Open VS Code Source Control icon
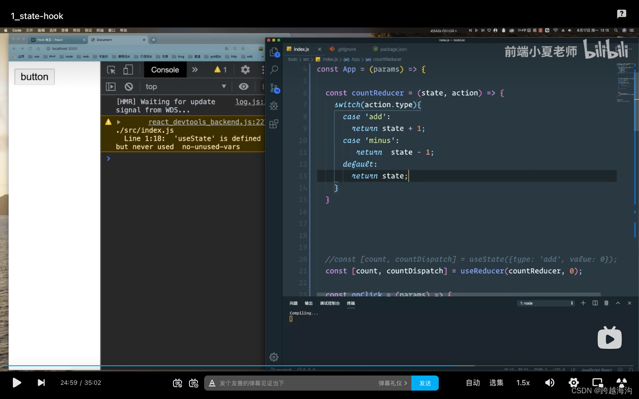Viewport: 639px width, 399px height. tap(274, 88)
